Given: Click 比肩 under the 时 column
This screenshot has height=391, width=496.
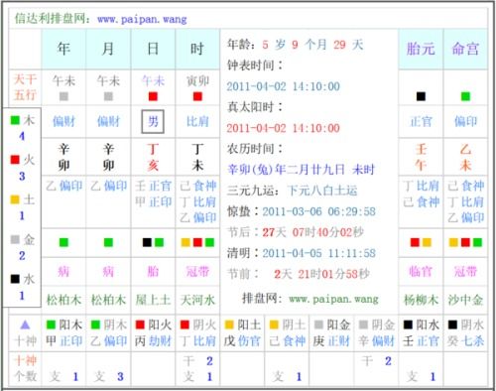Looking at the screenshot, I should 197,121.
